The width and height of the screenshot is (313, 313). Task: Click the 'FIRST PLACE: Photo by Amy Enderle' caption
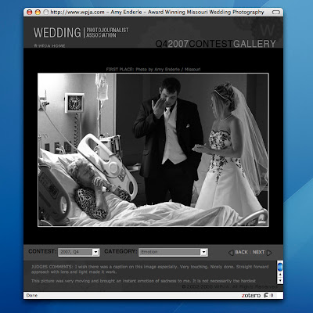coord(153,70)
